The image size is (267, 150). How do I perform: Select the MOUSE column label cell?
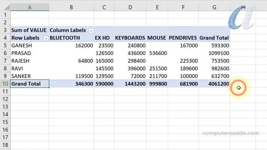pos(157,38)
